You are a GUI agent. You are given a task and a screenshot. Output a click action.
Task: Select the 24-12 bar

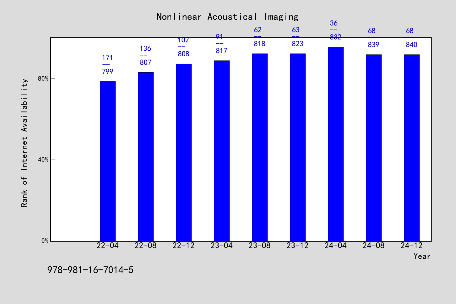coord(412,148)
